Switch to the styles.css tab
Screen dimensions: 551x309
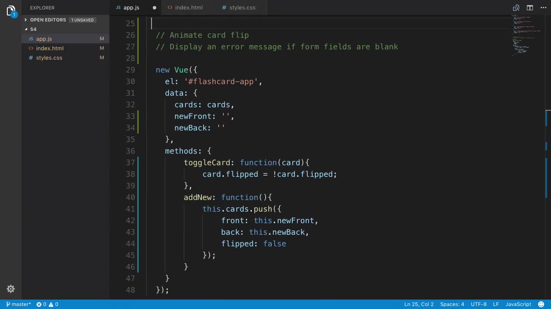tap(242, 8)
